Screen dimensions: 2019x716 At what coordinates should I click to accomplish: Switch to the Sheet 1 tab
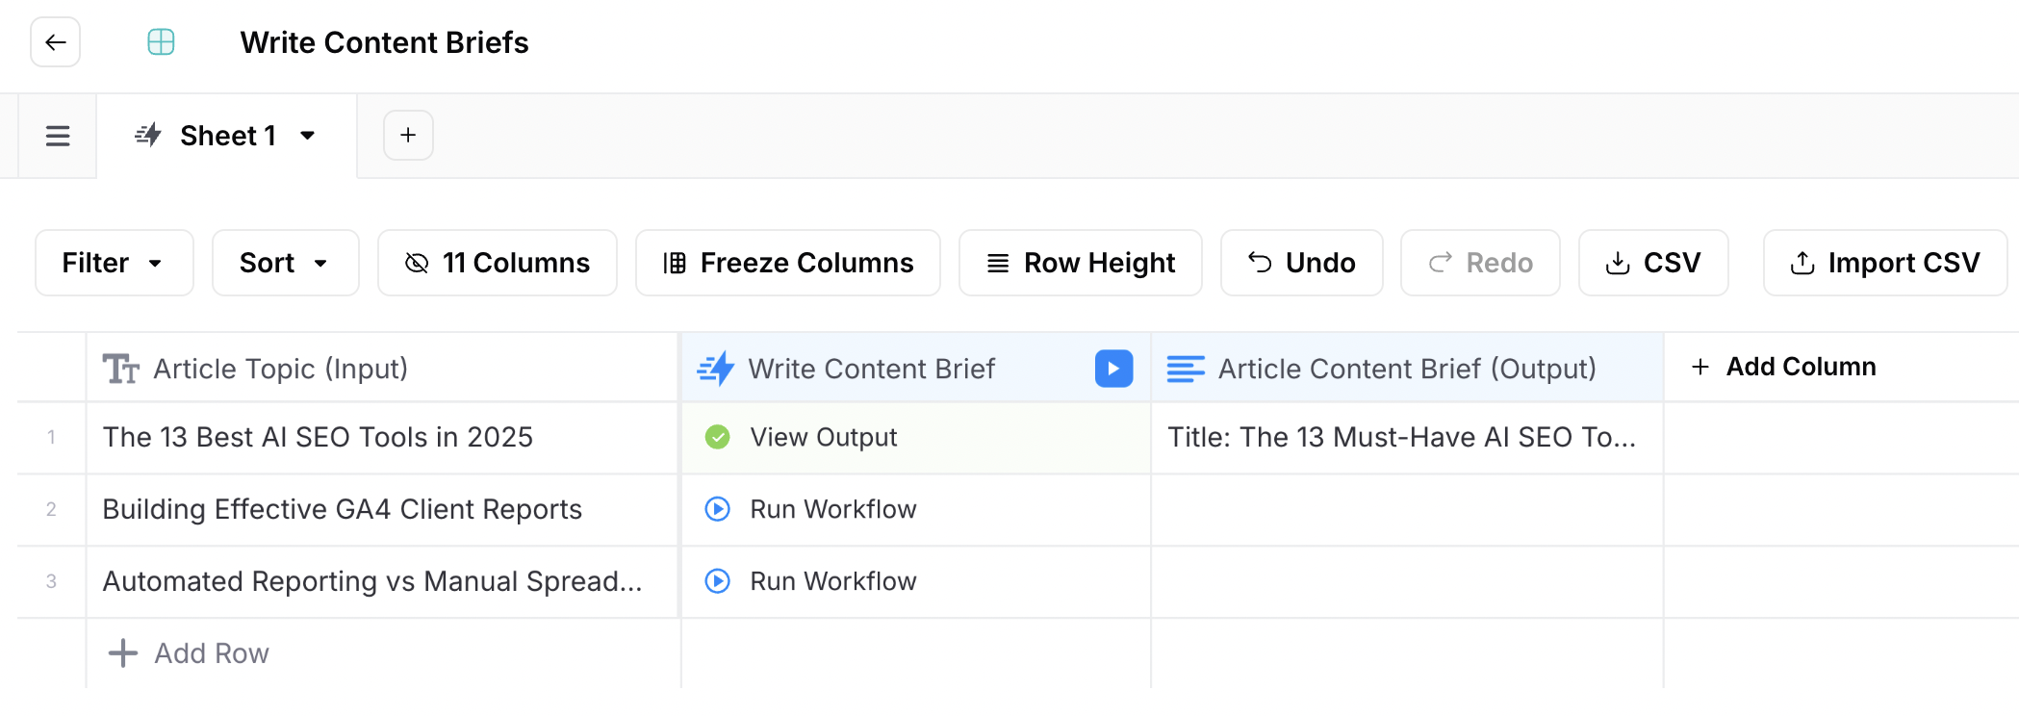tap(226, 135)
